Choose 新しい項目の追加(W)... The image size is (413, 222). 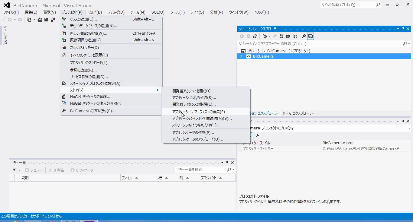tap(111, 33)
